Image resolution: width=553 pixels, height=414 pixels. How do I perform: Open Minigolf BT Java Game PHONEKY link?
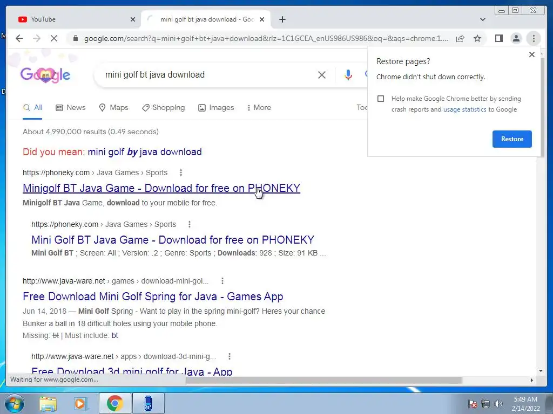coord(161,188)
